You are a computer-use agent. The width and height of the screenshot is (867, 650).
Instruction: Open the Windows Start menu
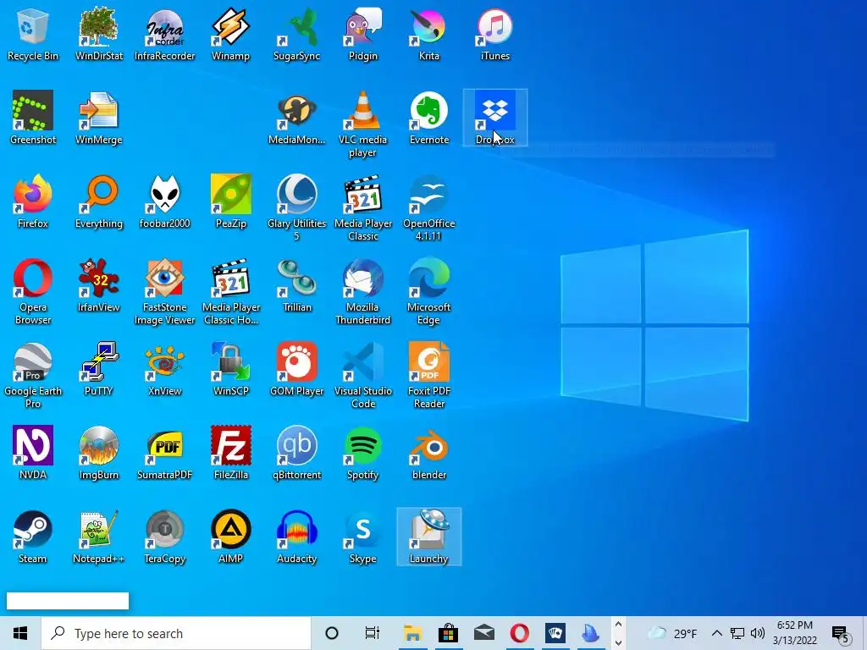(20, 633)
